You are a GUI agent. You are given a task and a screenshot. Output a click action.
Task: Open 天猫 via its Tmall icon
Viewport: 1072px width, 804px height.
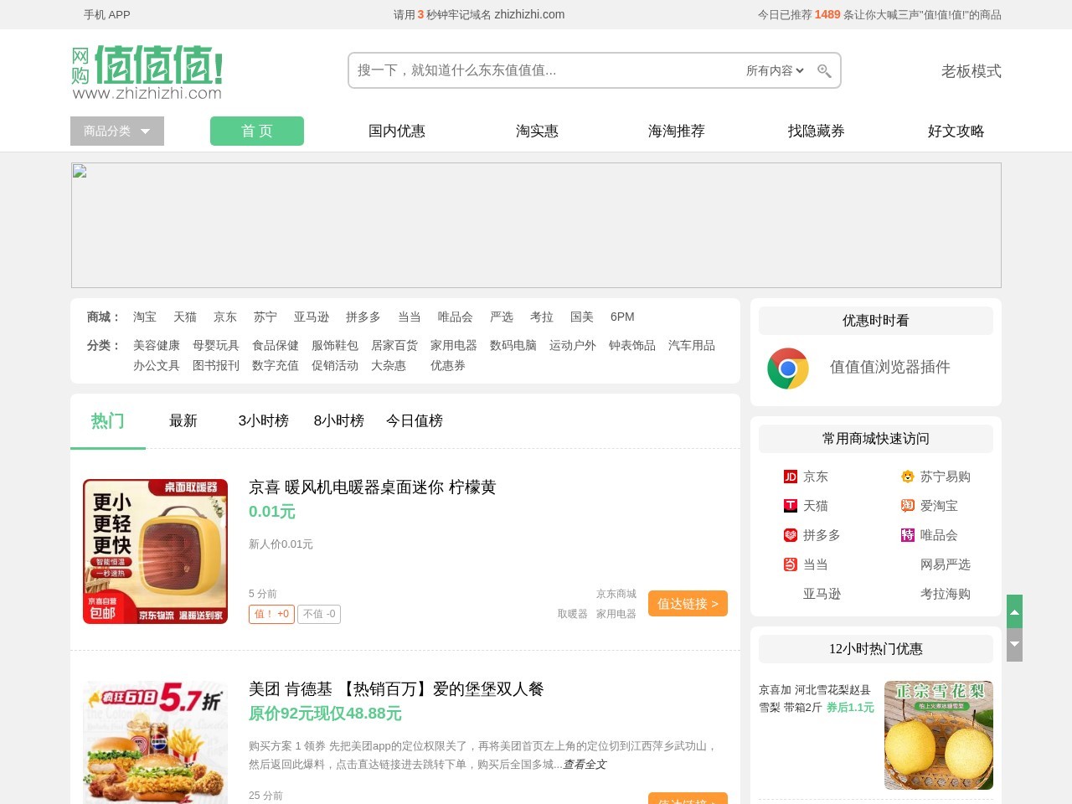click(791, 506)
